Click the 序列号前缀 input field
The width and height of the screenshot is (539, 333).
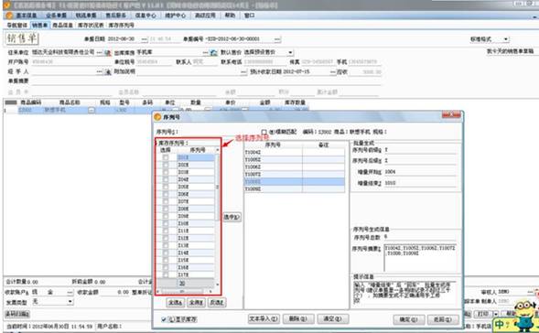click(x=420, y=150)
